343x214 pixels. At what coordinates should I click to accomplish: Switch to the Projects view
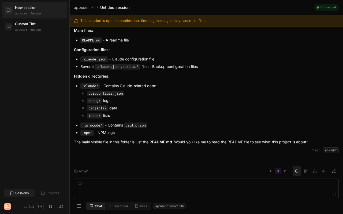click(50, 193)
